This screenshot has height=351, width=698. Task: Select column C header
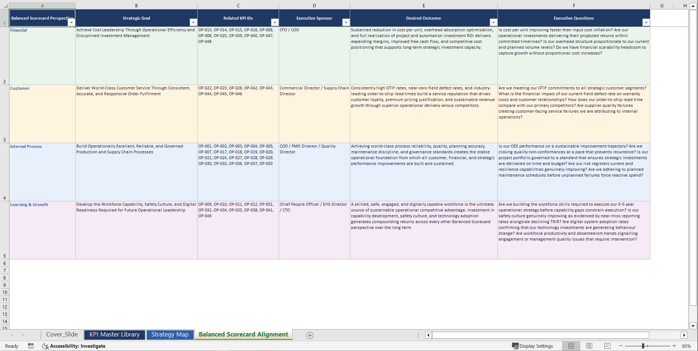[x=238, y=6]
